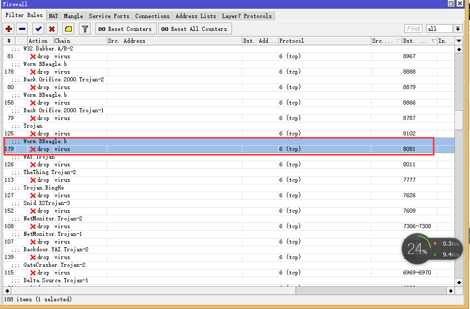Select the TheThing.Trojan-2 comment row
The image size is (470, 309).
(229, 173)
